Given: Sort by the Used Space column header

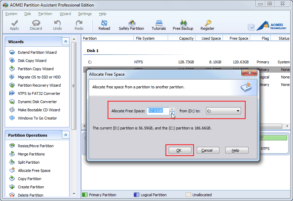Looking at the screenshot, I should pyautogui.click(x=209, y=38).
